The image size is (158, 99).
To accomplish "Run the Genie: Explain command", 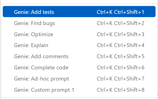I will pyautogui.click(x=79, y=45).
